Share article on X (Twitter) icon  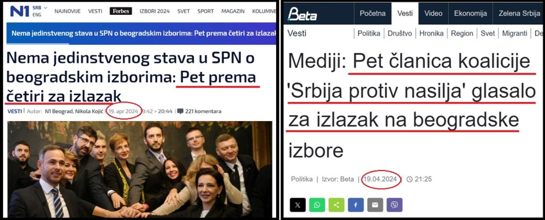(298, 205)
